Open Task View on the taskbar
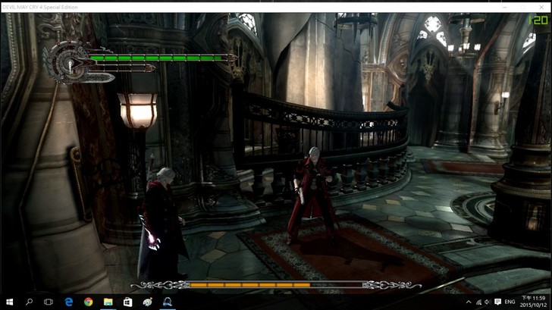 click(x=49, y=302)
